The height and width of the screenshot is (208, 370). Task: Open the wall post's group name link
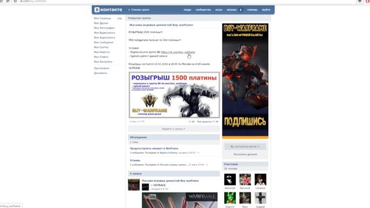(x=171, y=181)
